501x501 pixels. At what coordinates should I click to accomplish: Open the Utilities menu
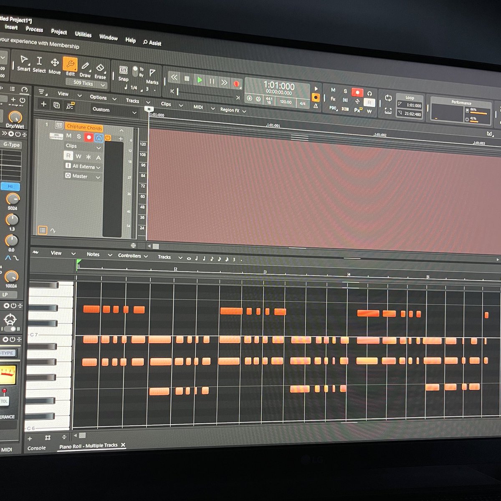(x=83, y=35)
